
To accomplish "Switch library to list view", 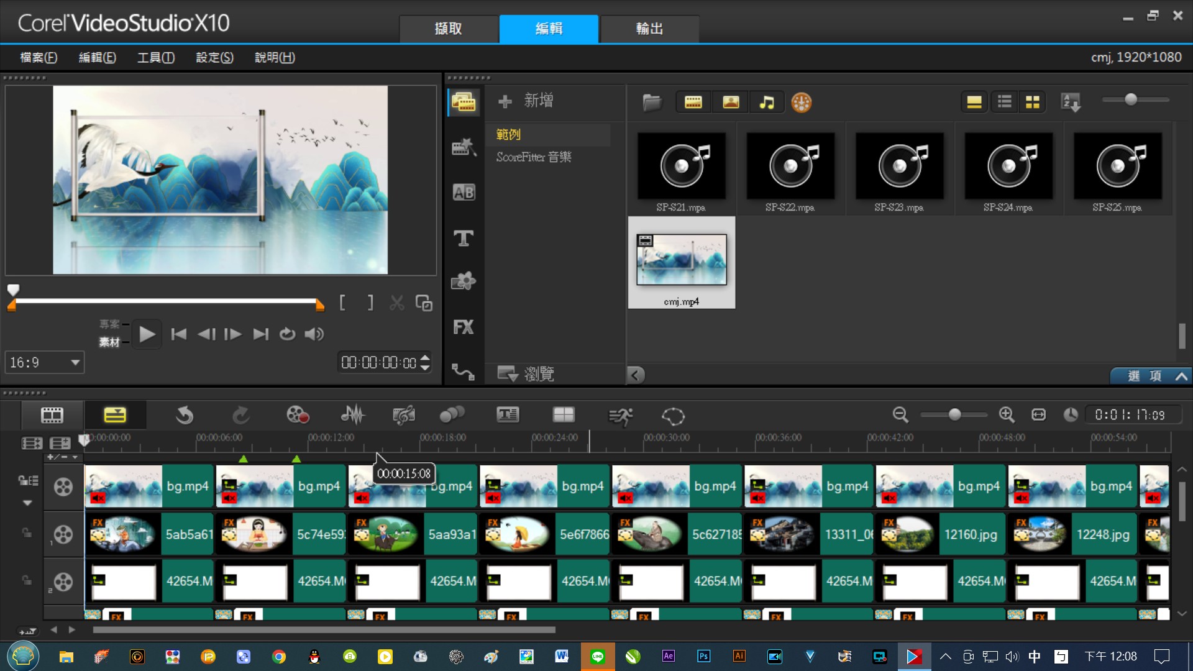I will tap(1005, 102).
